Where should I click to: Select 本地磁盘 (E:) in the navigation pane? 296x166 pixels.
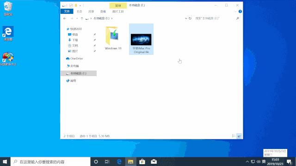tap(79, 73)
